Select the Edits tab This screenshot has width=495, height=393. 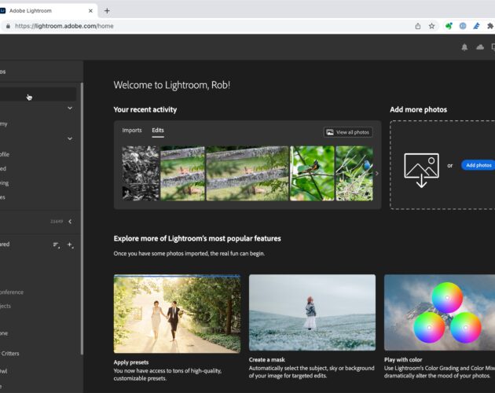pos(158,130)
